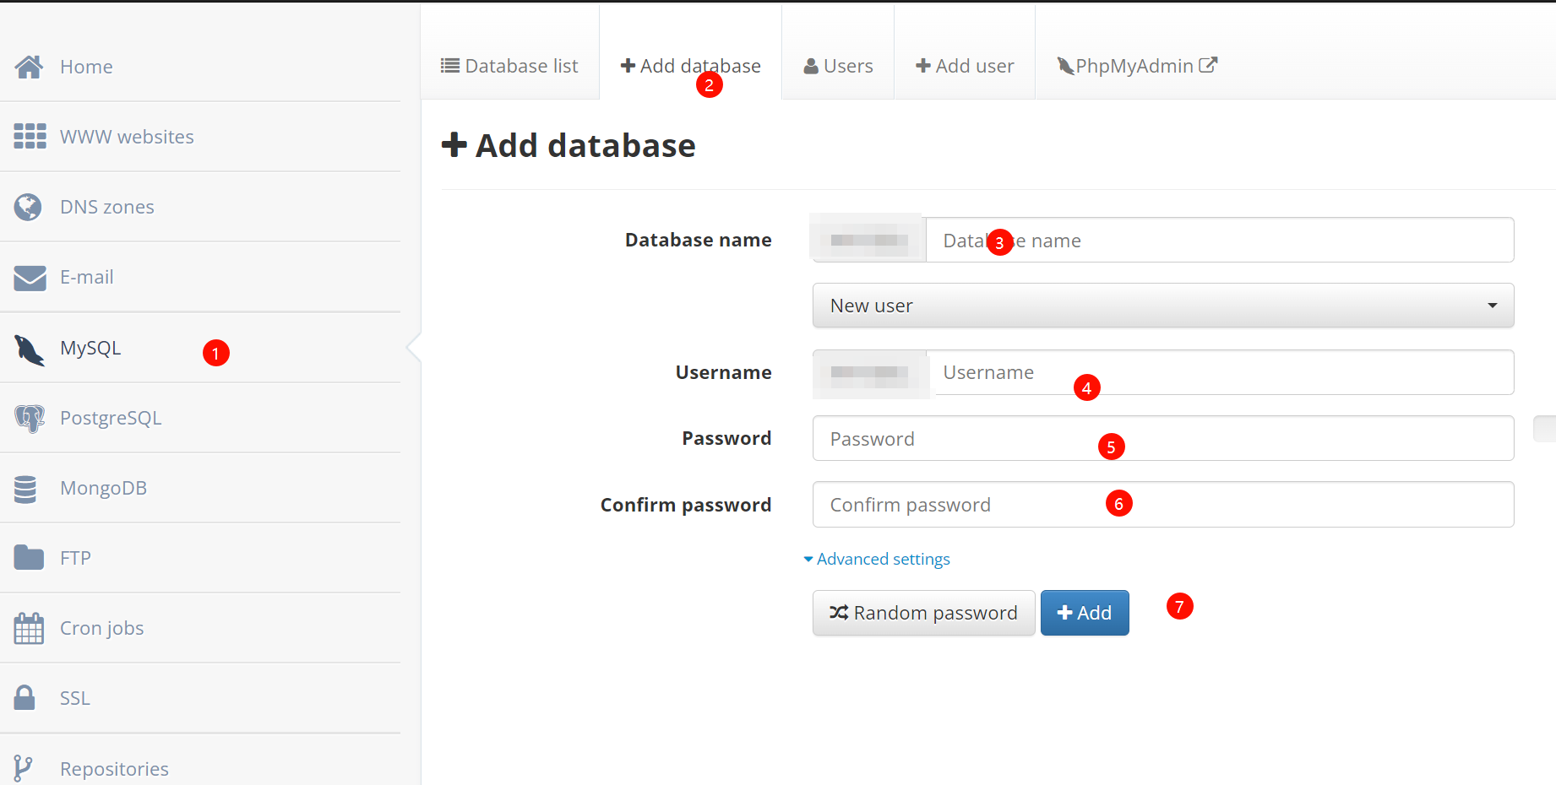Open the New user dropdown
This screenshot has width=1556, height=785.
coord(1163,306)
